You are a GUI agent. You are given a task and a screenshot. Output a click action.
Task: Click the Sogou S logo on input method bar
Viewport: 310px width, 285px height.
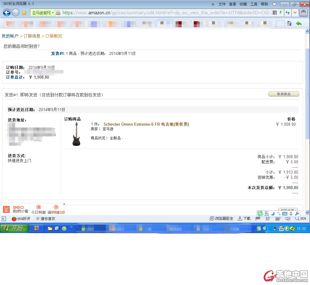click(x=260, y=214)
